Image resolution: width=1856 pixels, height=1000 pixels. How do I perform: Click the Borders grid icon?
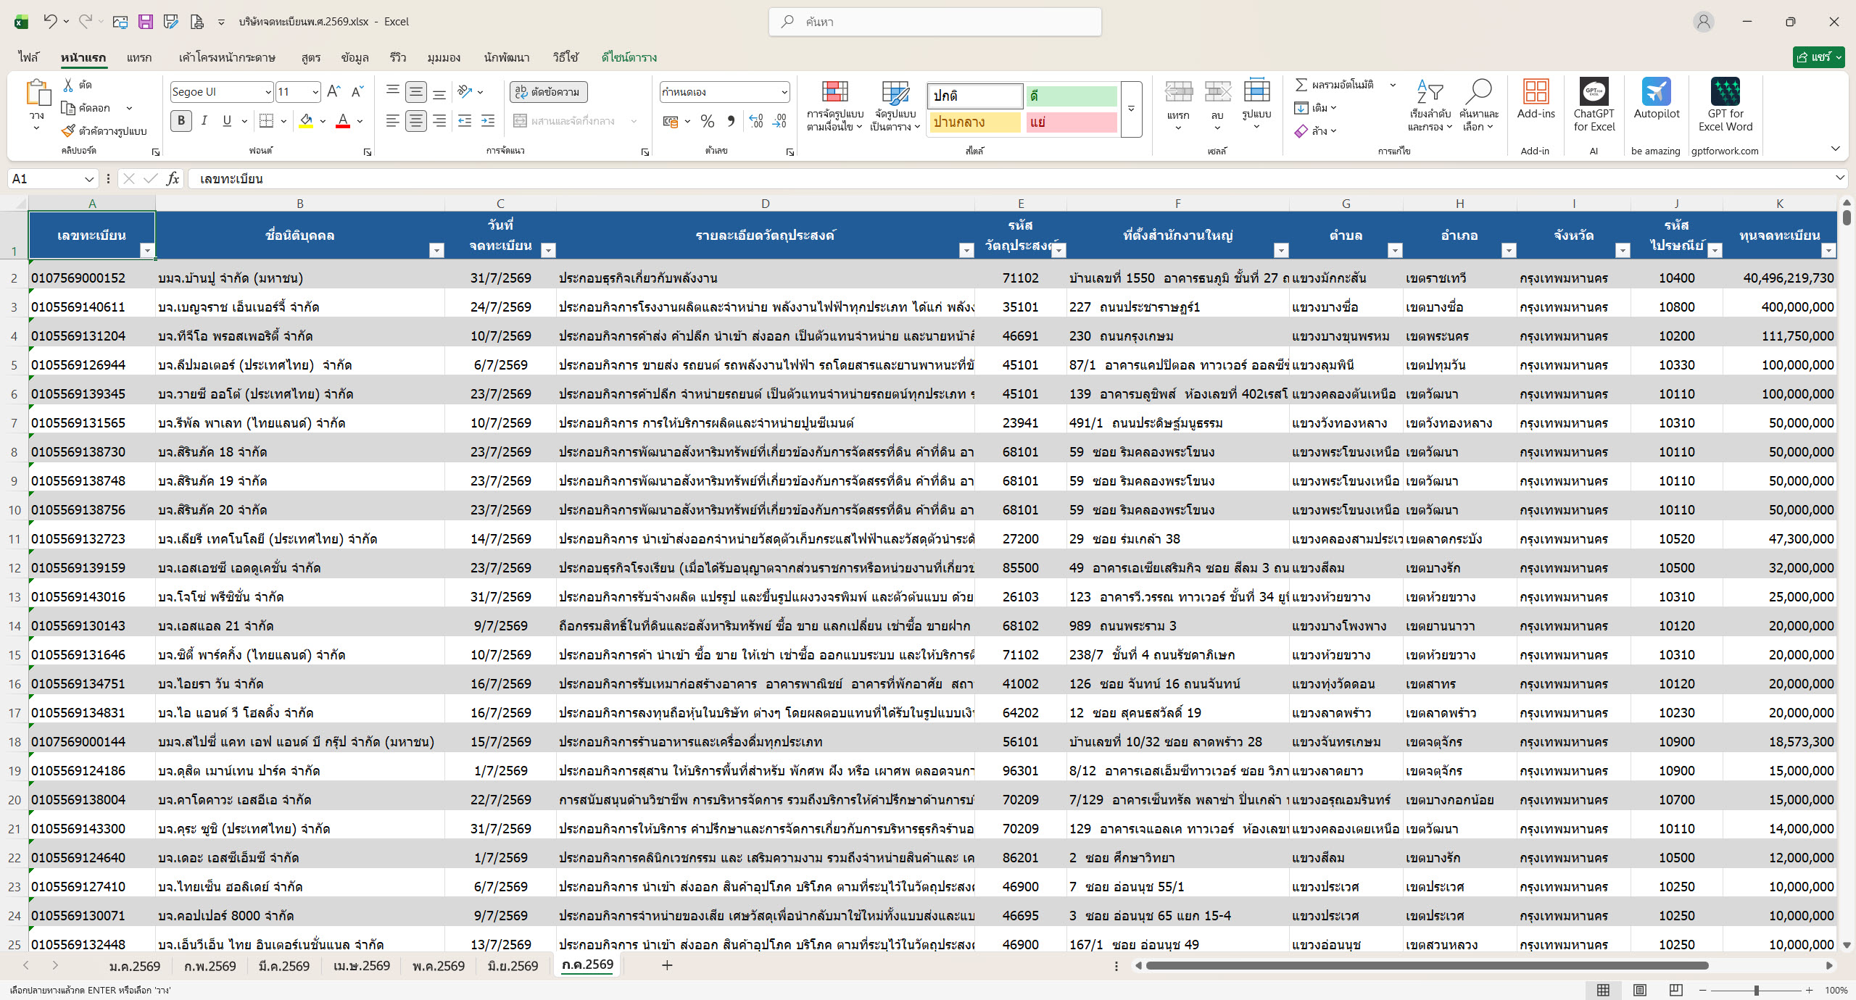point(267,121)
